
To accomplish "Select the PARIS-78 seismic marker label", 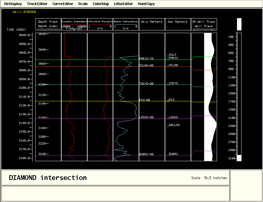I will 146,59.
